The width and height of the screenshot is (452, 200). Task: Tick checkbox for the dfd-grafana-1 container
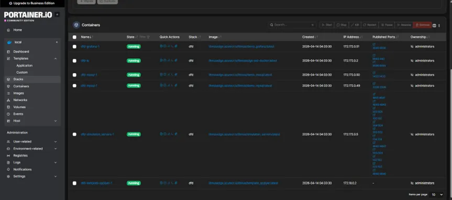pos(74,47)
